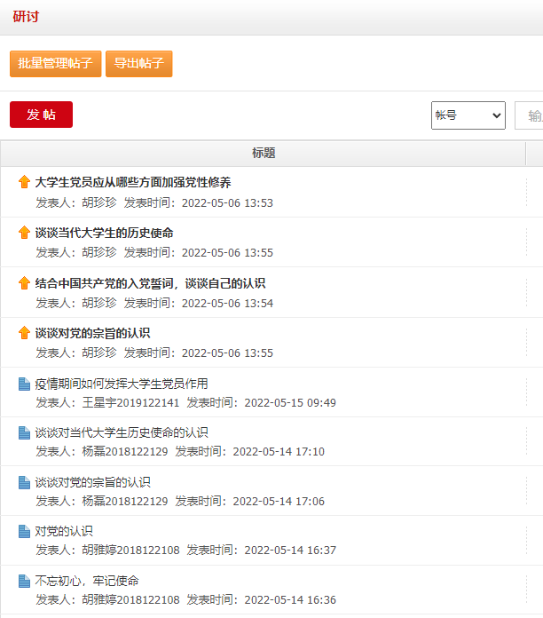
Task: Click the 标题 column header
Action: [264, 154]
